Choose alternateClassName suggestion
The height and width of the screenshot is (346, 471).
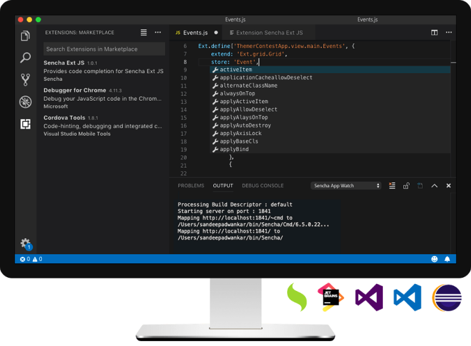point(330,85)
